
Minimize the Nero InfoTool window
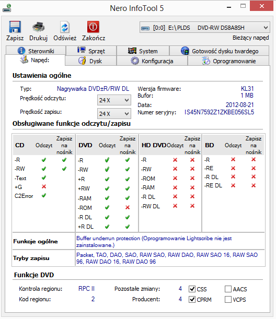coord(229,7)
